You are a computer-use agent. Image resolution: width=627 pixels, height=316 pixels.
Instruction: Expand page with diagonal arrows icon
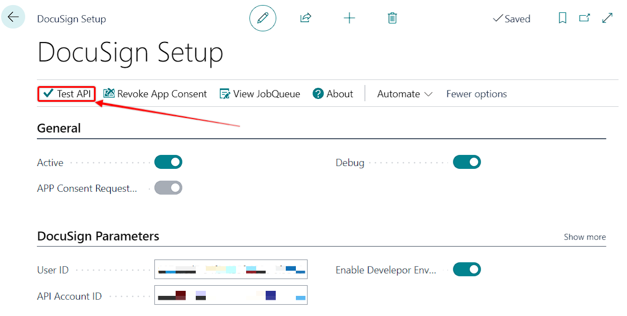pos(607,18)
